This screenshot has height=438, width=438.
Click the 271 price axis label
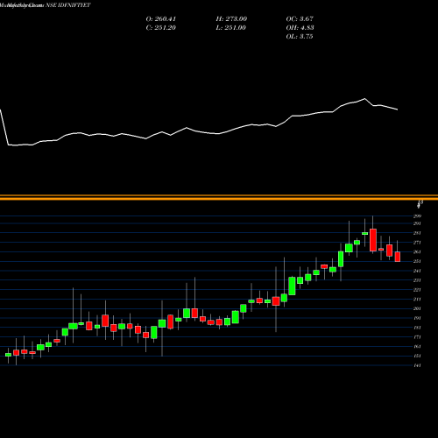(417, 243)
